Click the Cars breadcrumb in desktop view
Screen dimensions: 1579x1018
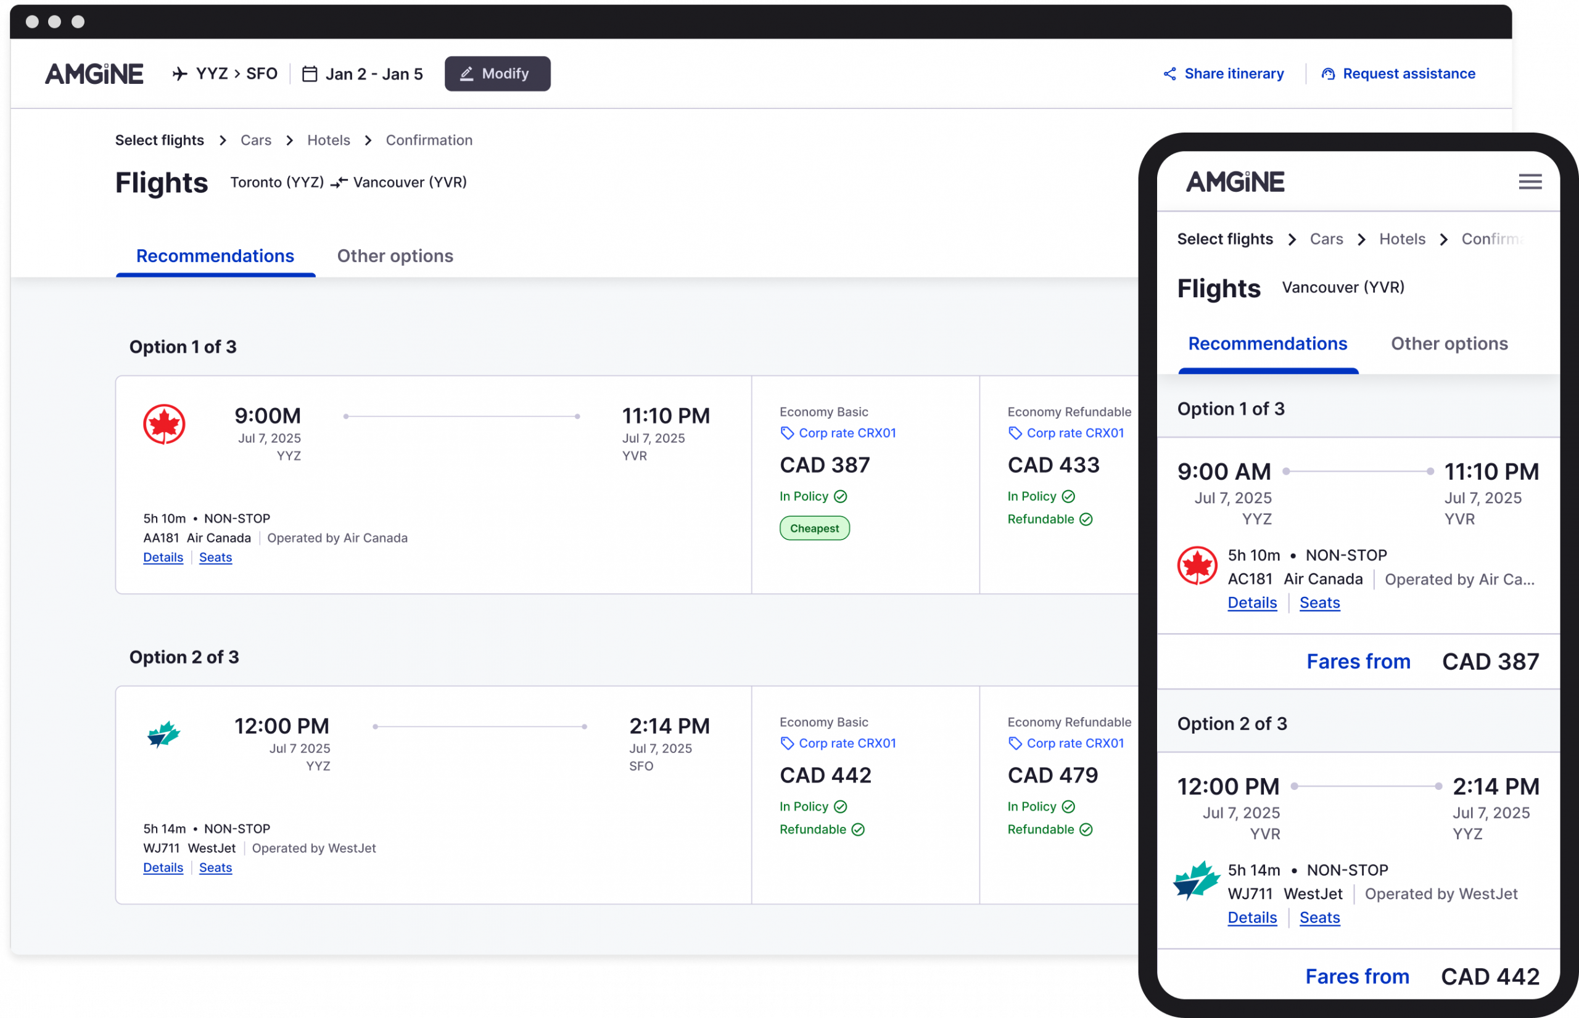pos(256,140)
